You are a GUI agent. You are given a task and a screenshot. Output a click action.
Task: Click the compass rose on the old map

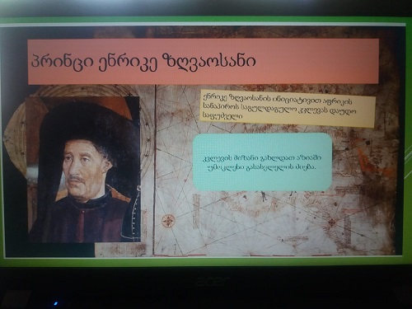pos(168,221)
